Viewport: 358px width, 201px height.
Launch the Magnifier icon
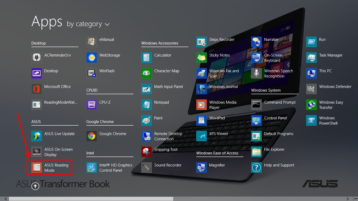click(x=202, y=167)
